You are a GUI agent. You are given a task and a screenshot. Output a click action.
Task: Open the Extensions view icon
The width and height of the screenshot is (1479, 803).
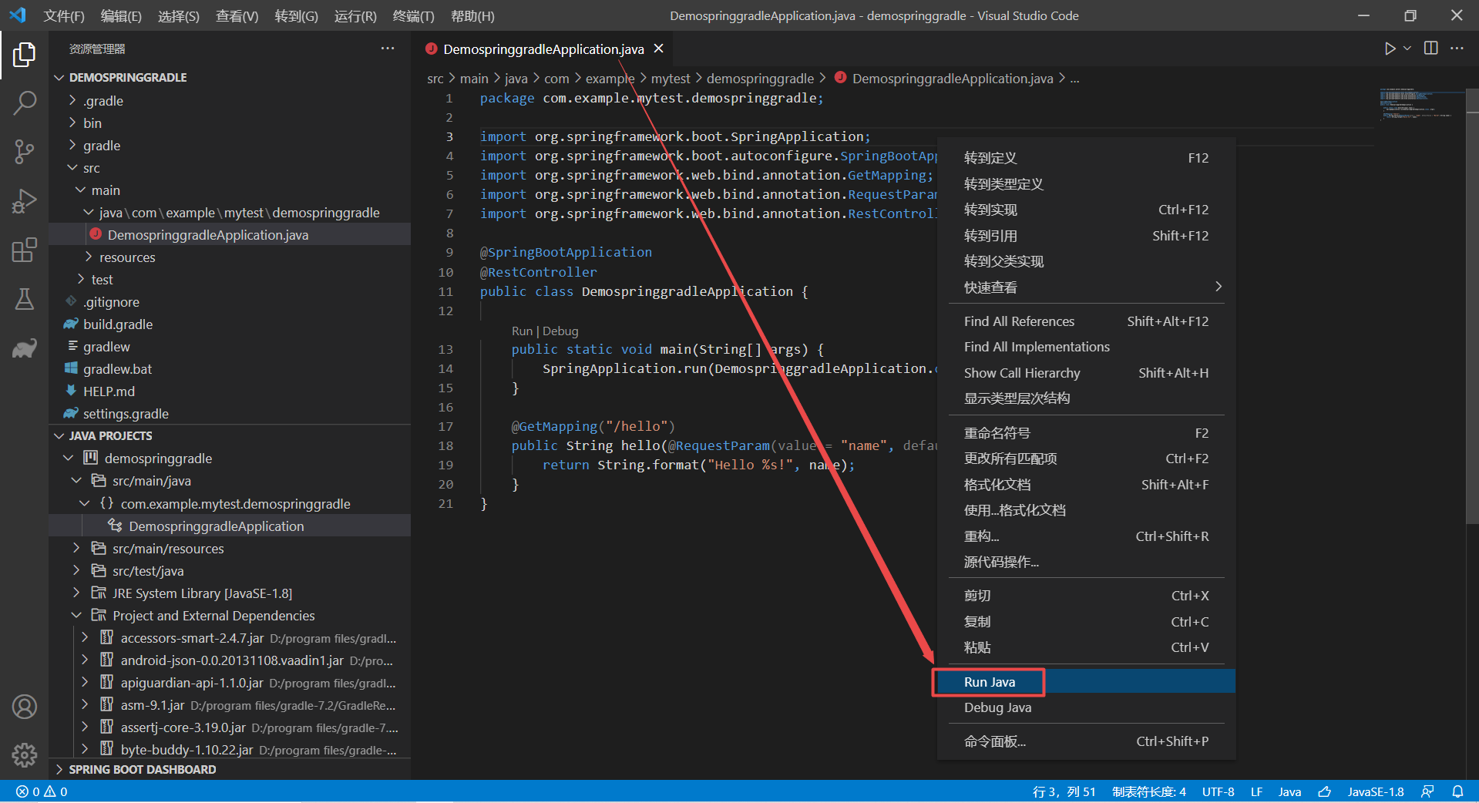(x=24, y=250)
